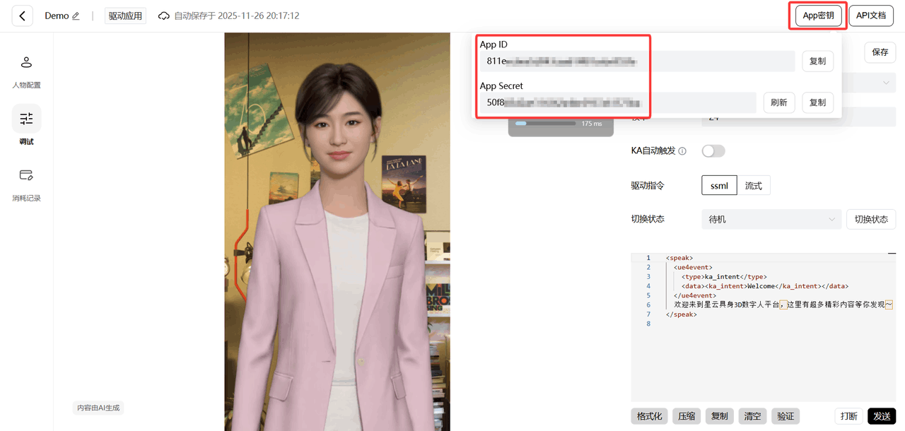Click the 保存 button
905x431 pixels.
[880, 52]
